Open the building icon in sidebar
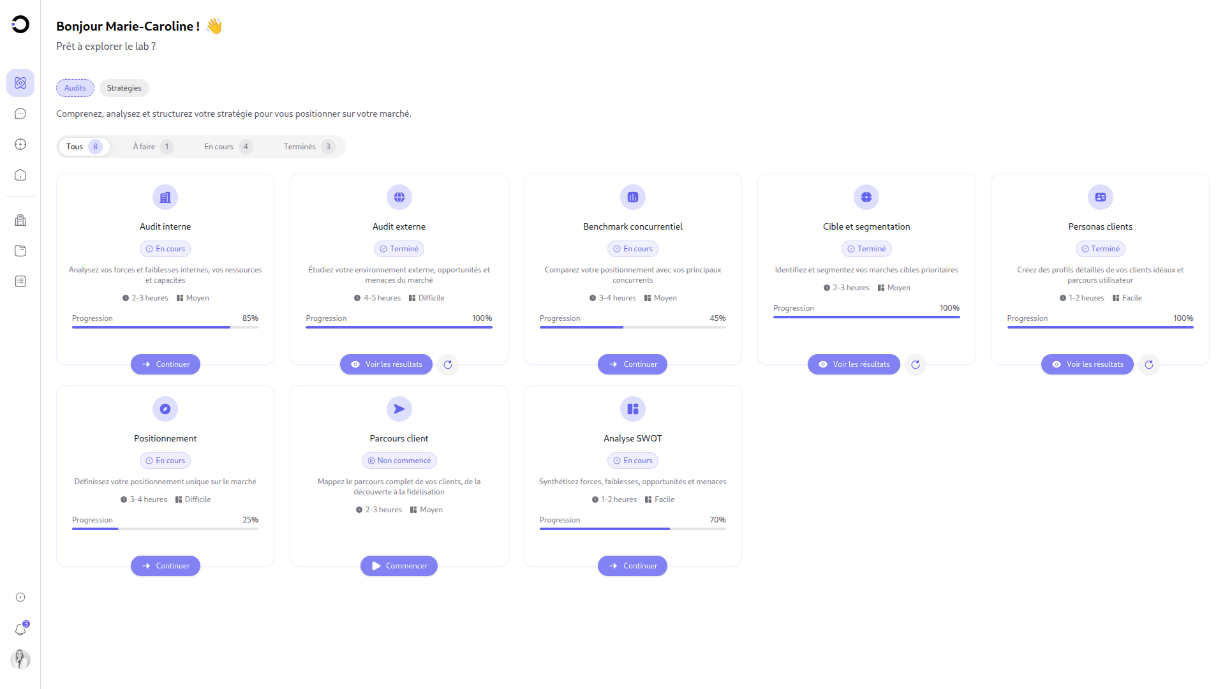 (20, 220)
